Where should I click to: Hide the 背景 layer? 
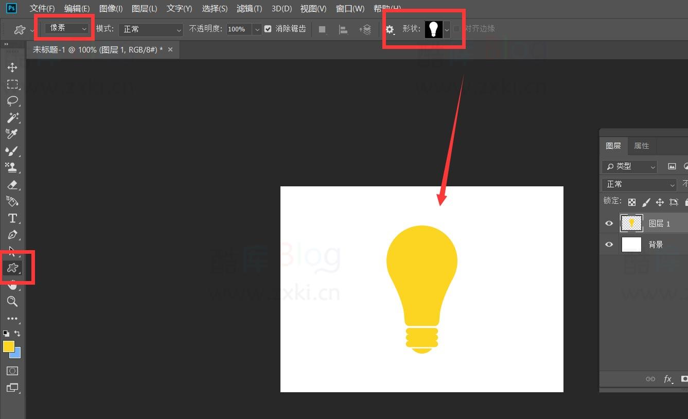coord(609,245)
